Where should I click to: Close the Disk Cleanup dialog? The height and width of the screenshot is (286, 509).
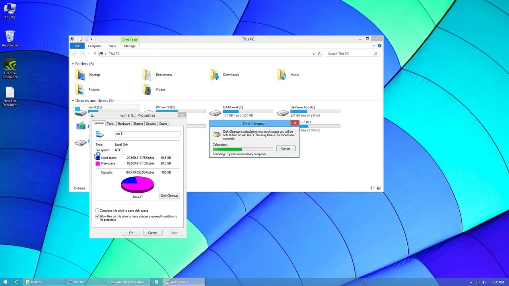coord(295,123)
